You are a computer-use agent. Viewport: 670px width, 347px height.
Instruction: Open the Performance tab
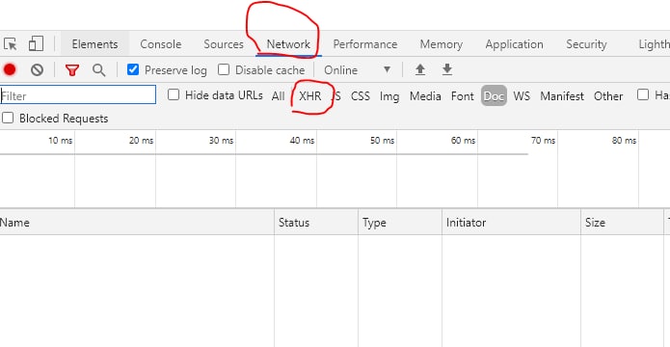365,44
